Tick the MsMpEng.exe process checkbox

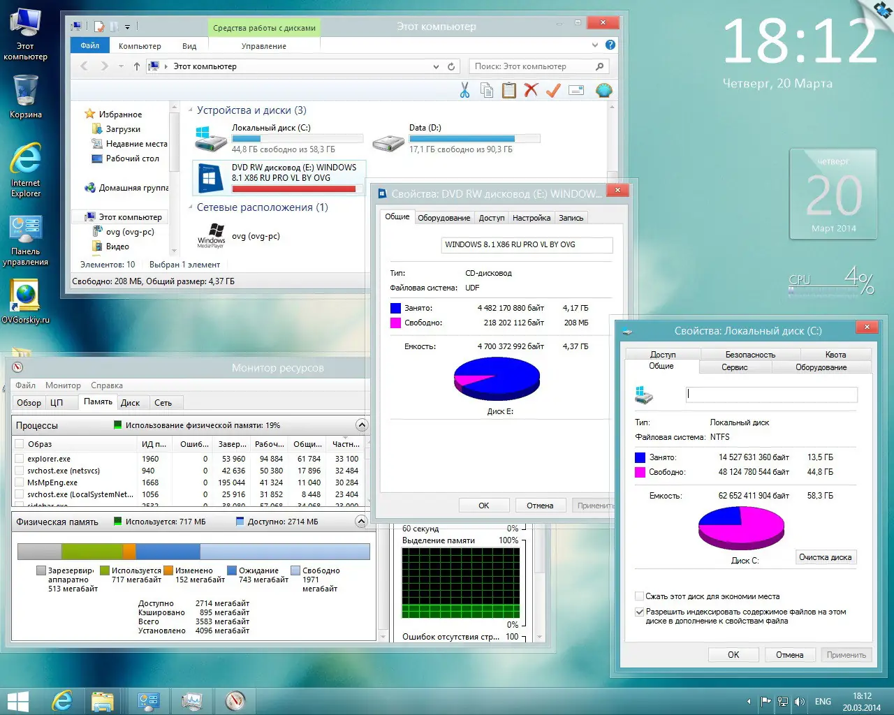pyautogui.click(x=20, y=482)
